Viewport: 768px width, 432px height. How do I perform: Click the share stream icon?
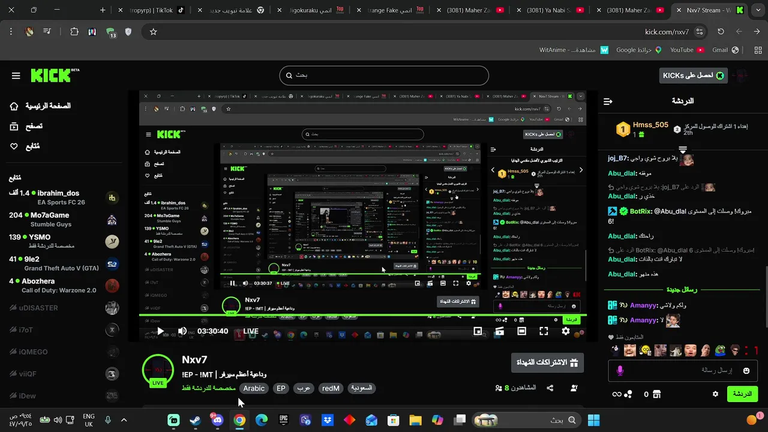550,388
